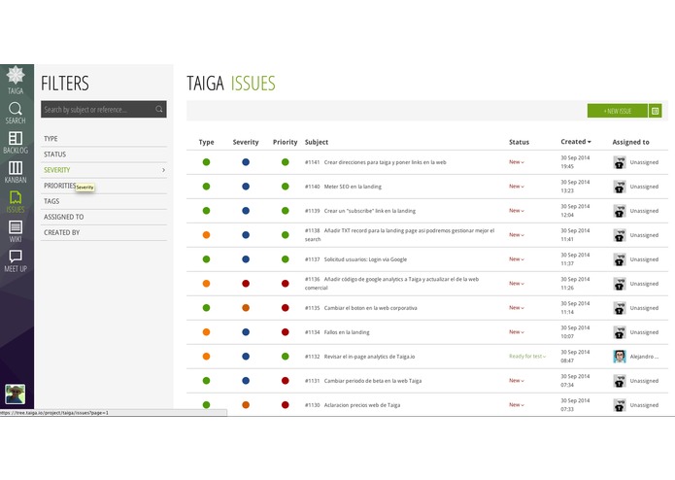Image resolution: width=675 pixels, height=480 pixels.
Task: Click the priority dot of issue #1135
Action: point(285,308)
